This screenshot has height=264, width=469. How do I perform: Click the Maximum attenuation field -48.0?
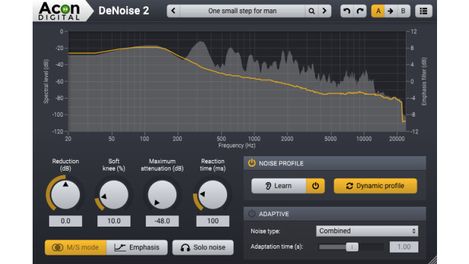162,221
